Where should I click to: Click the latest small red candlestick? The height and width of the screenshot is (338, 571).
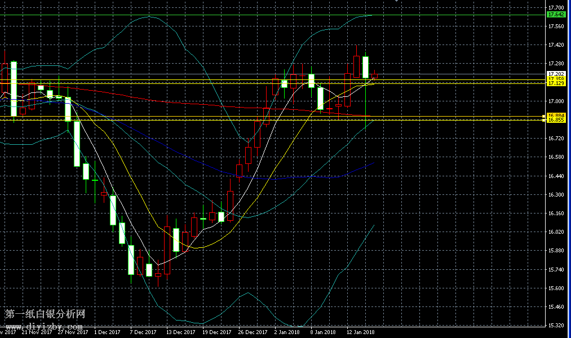pos(374,76)
